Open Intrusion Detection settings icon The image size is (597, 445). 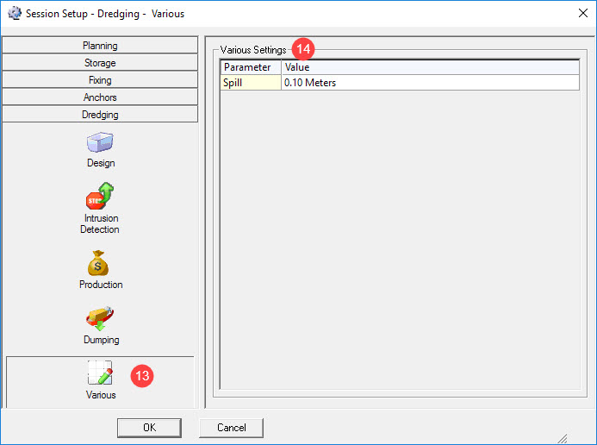click(x=100, y=196)
